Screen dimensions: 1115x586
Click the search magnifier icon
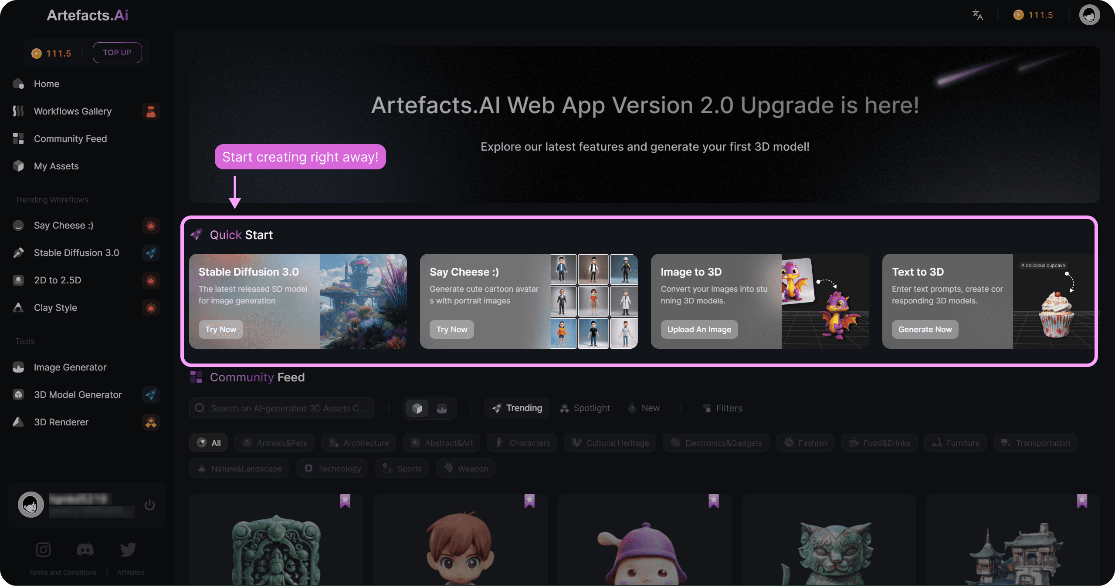click(200, 408)
